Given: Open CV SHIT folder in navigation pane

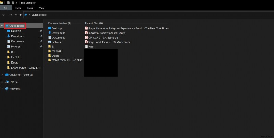Looking at the screenshot, I should tap(16, 57).
